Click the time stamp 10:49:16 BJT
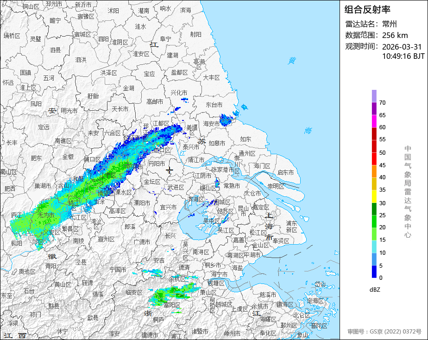Image resolution: width=428 pixels, height=340 pixels. [403, 56]
